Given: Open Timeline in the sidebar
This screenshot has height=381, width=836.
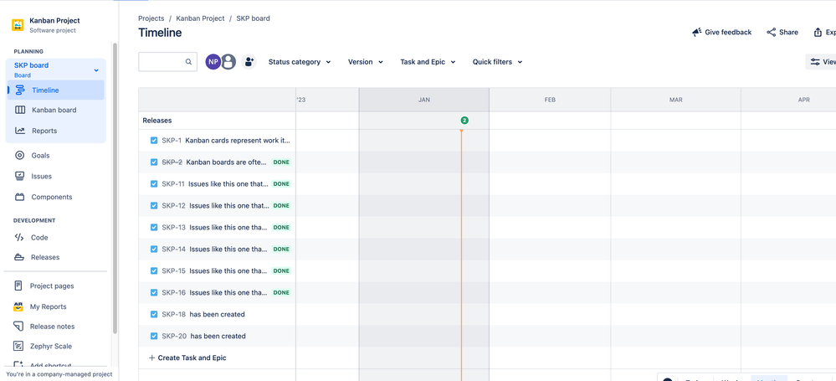Looking at the screenshot, I should pos(55,90).
